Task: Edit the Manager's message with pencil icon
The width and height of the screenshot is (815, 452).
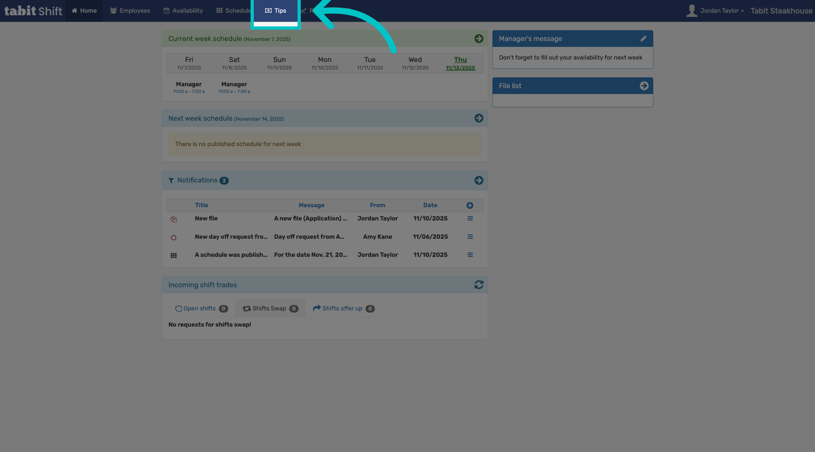Action: point(643,39)
